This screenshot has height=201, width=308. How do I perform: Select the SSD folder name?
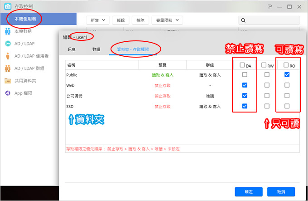click(x=70, y=107)
